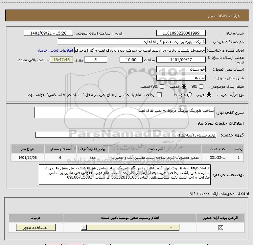Select the خدمت radio button

pos(184,86)
